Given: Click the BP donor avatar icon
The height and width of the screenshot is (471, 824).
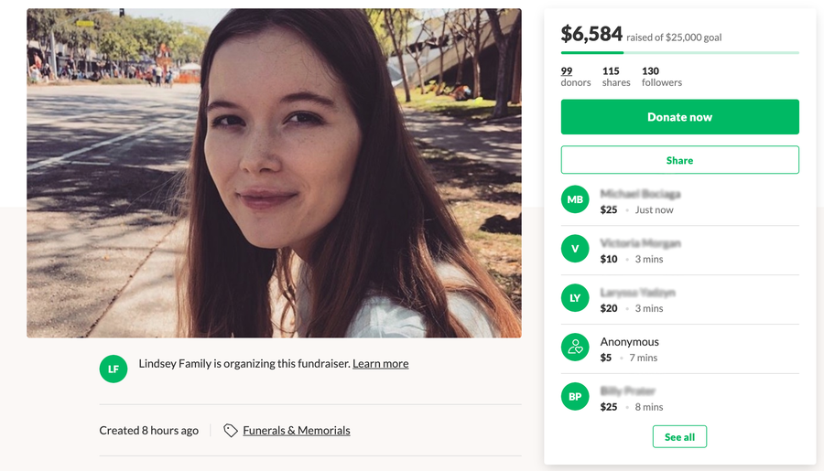Looking at the screenshot, I should (575, 397).
